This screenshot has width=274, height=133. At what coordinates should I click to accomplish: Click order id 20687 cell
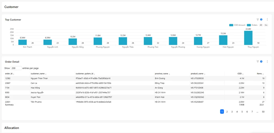click(8, 83)
